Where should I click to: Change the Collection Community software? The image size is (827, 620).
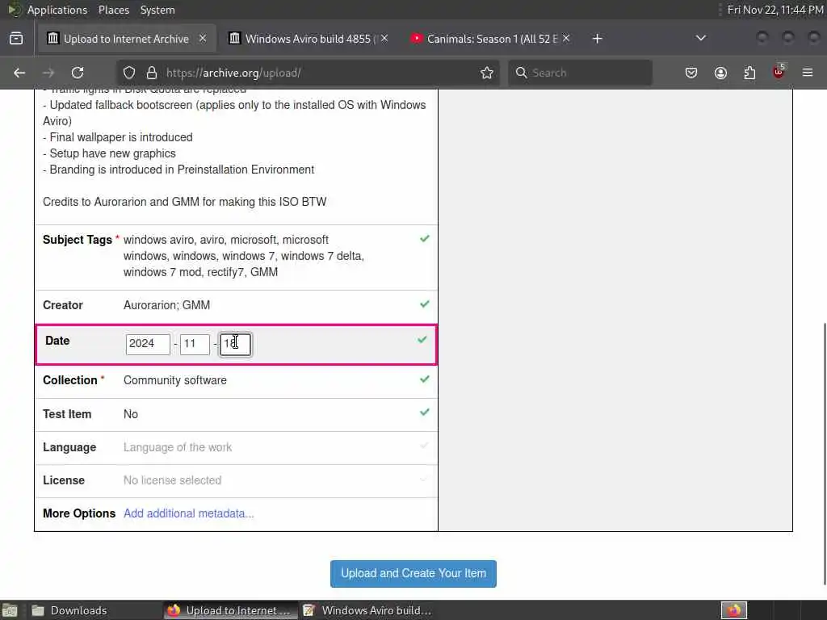175,380
